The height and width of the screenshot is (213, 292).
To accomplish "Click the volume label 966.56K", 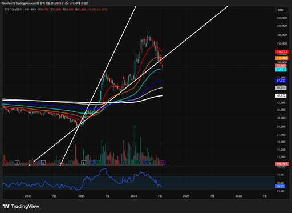I will [x=282, y=164].
